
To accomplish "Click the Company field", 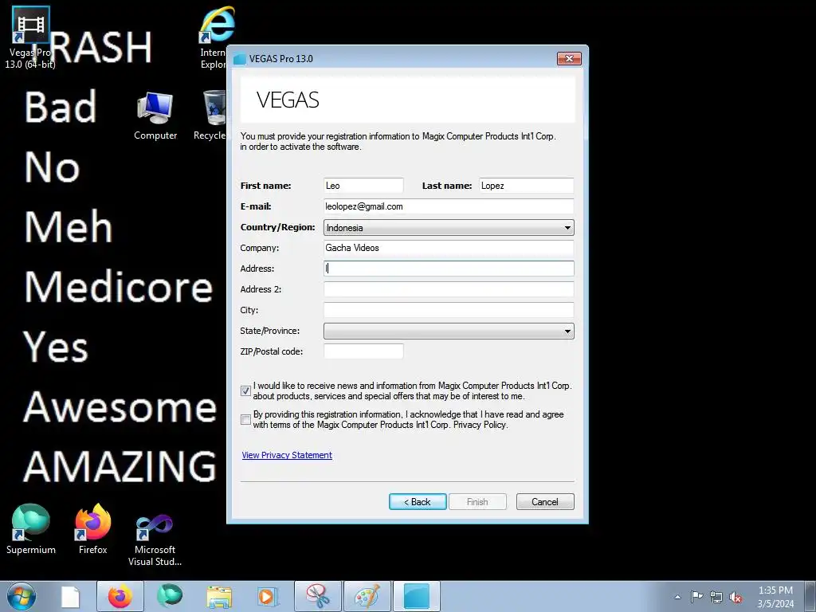I will [449, 248].
